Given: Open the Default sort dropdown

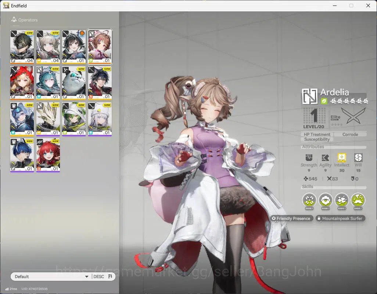Looking at the screenshot, I should 51,276.
